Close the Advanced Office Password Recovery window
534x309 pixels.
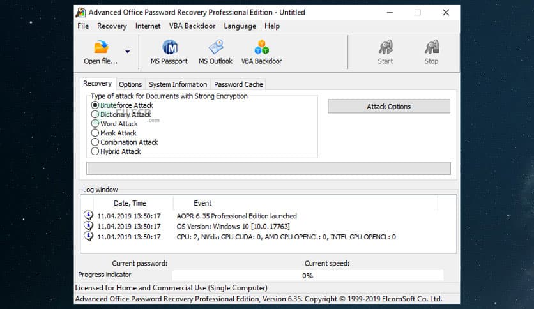tap(446, 13)
